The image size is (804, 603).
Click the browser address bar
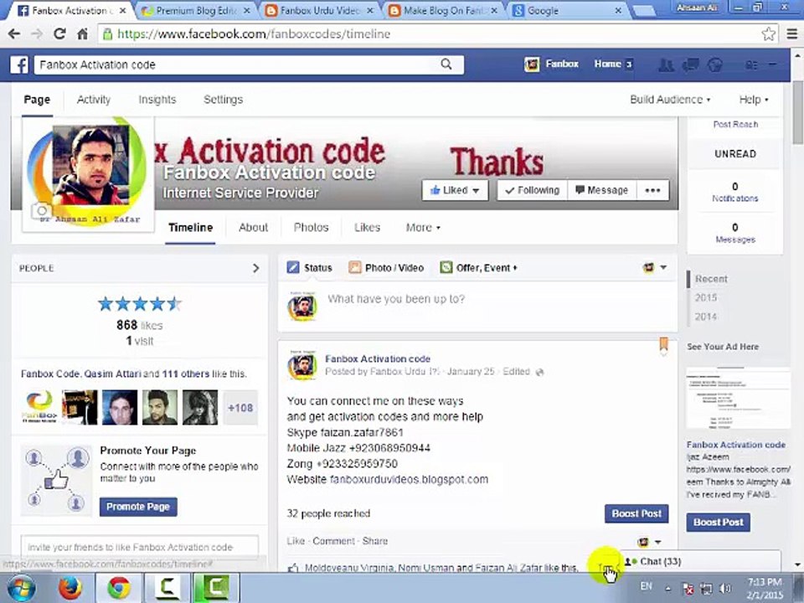click(x=430, y=33)
